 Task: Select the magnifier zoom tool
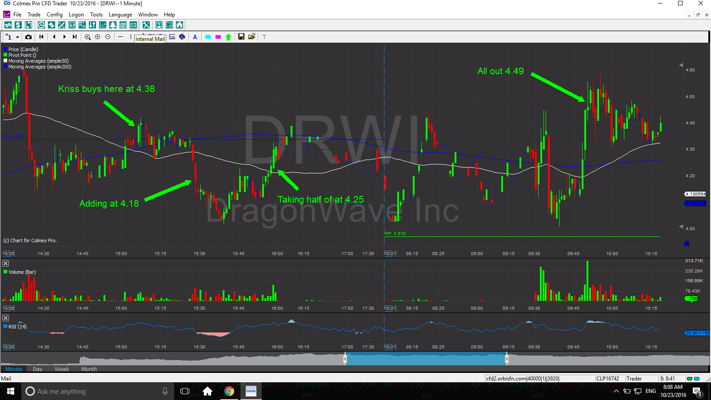88,37
